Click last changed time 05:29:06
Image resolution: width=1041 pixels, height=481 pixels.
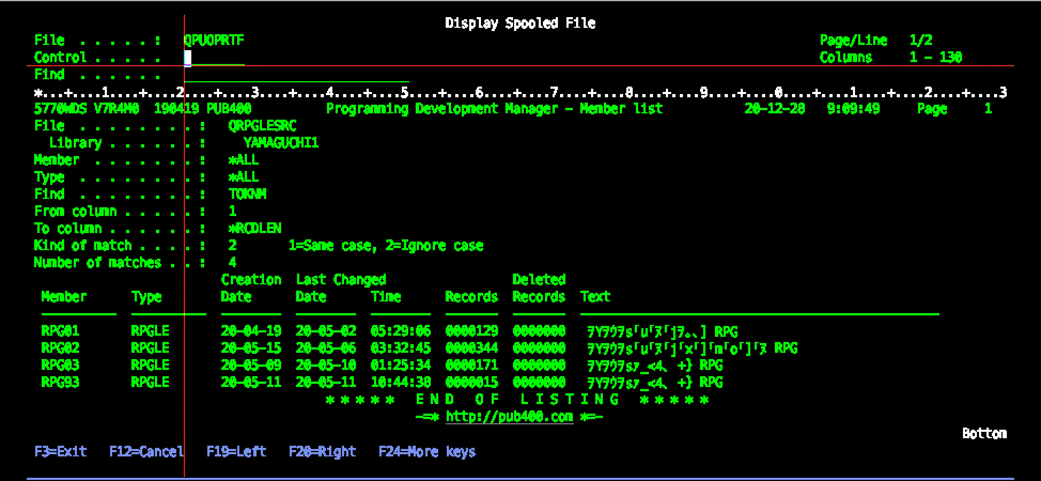click(x=401, y=331)
